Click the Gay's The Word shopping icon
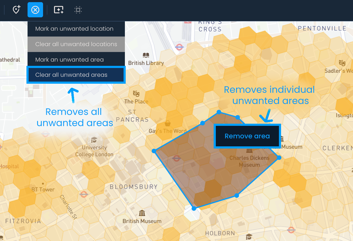 pyautogui.click(x=168, y=123)
